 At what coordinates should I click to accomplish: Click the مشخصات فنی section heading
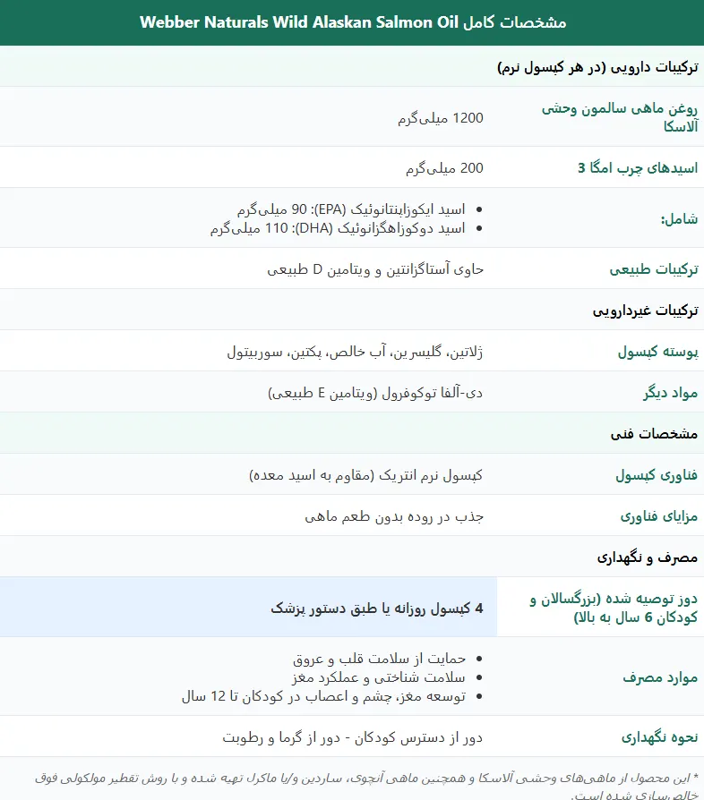click(654, 434)
